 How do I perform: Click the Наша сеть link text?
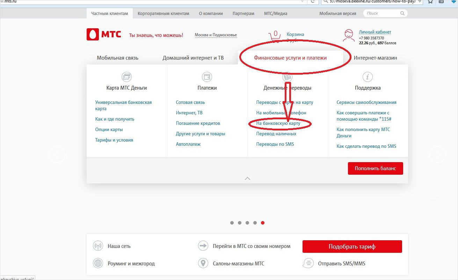119,246
